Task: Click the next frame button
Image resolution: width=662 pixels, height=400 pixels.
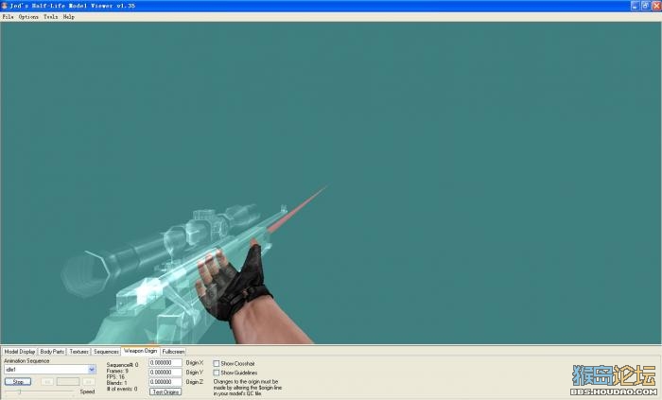Action: pyautogui.click(x=88, y=382)
